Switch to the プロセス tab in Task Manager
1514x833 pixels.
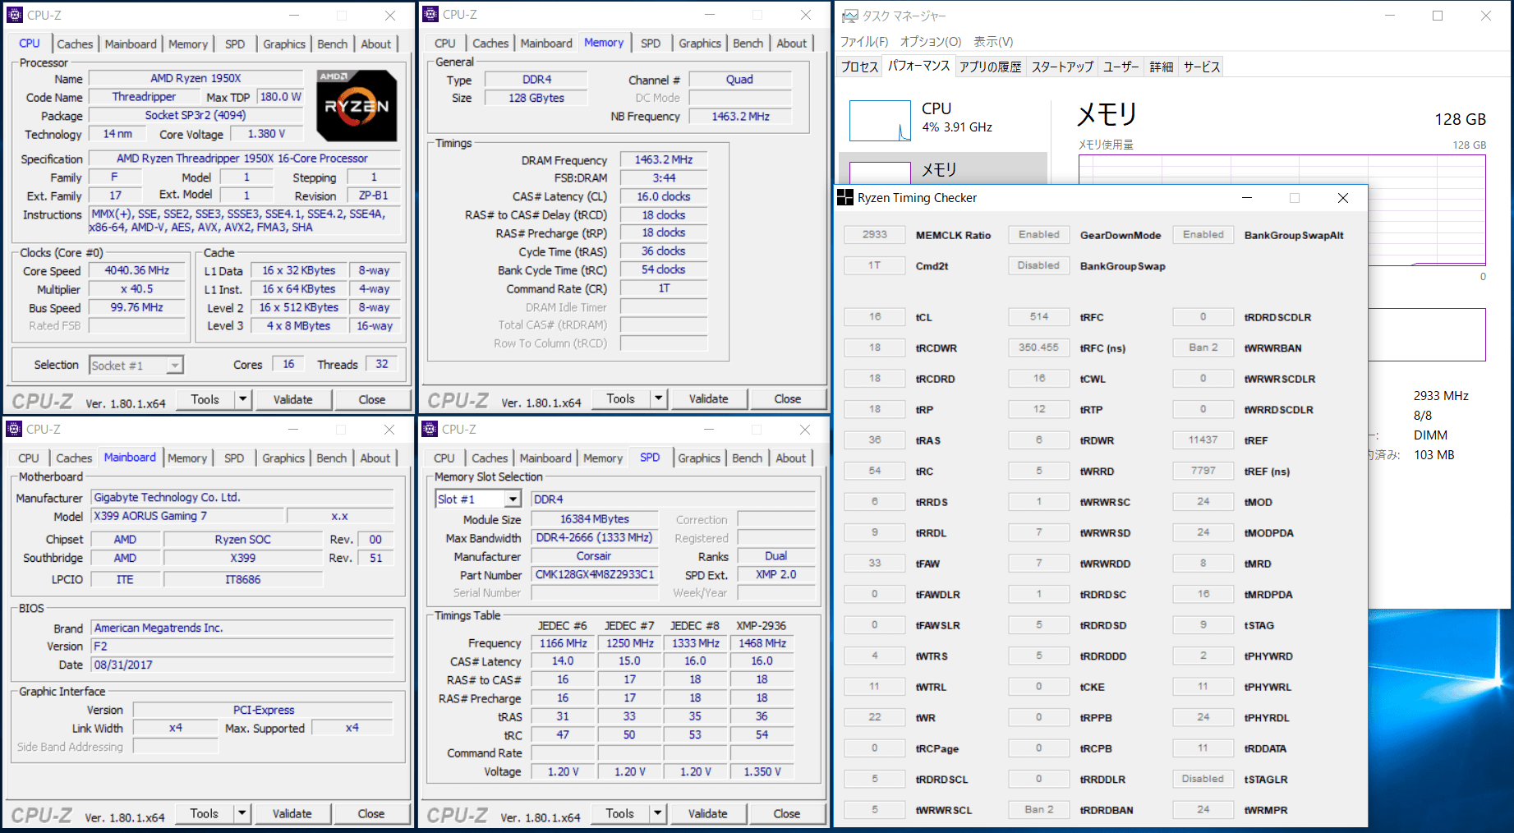(859, 67)
